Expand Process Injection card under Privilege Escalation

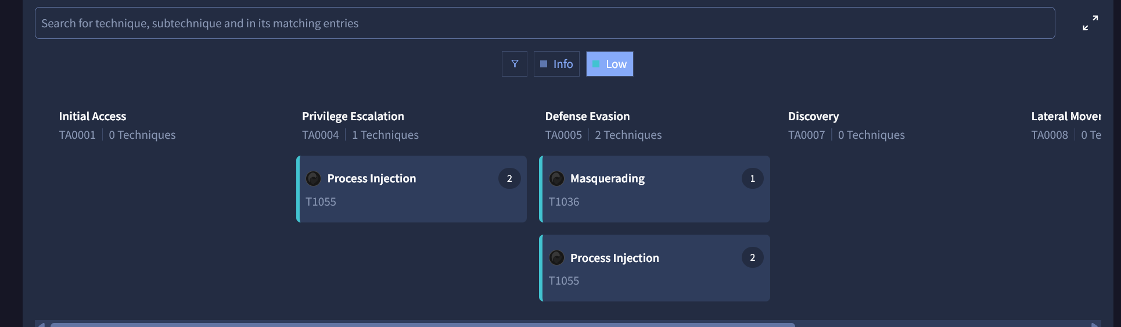click(x=411, y=189)
